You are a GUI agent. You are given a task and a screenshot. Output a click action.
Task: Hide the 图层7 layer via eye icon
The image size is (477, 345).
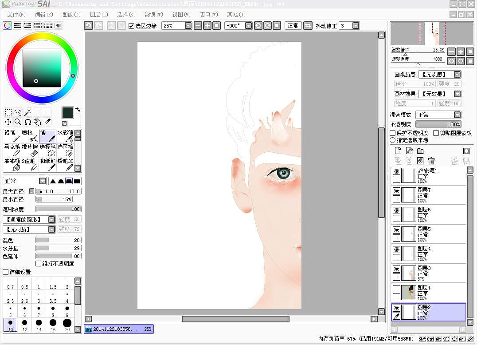(396, 191)
